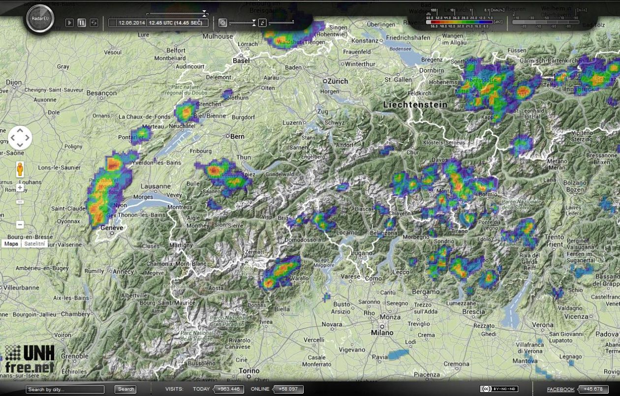The height and width of the screenshot is (396, 620).
Task: Click the radar icon in the legend
Action: coord(429,14)
